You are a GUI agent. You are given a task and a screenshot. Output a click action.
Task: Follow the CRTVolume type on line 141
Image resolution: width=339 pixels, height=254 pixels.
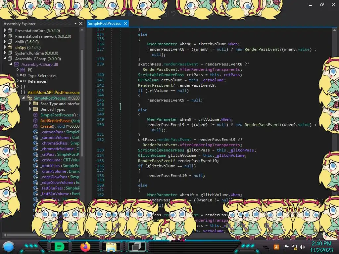click(148, 80)
